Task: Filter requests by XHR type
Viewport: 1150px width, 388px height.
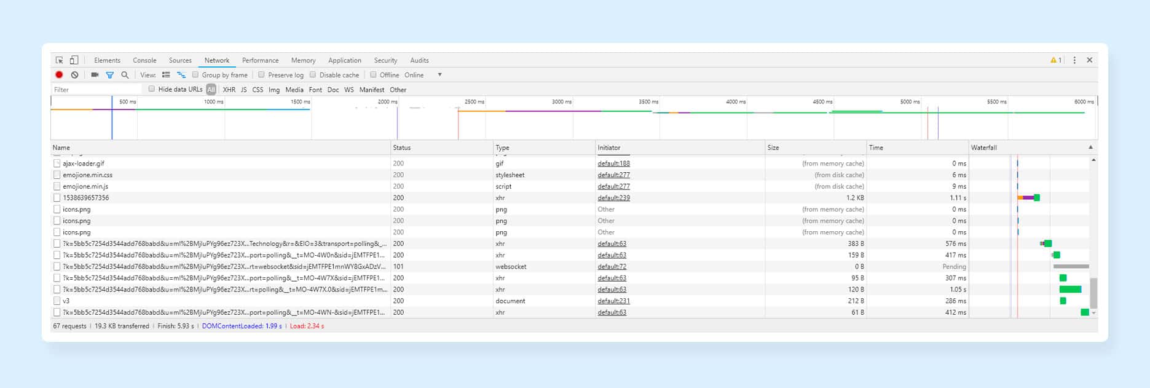Action: pyautogui.click(x=229, y=90)
